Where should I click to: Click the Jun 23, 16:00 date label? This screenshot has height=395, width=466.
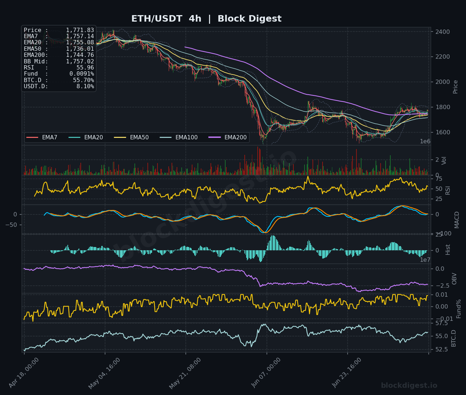[x=346, y=372]
